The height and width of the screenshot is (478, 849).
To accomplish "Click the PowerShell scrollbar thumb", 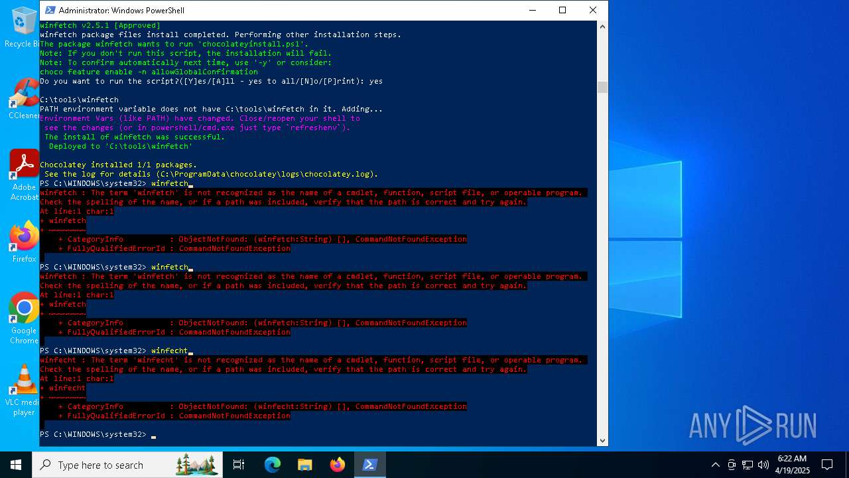I will 602,87.
